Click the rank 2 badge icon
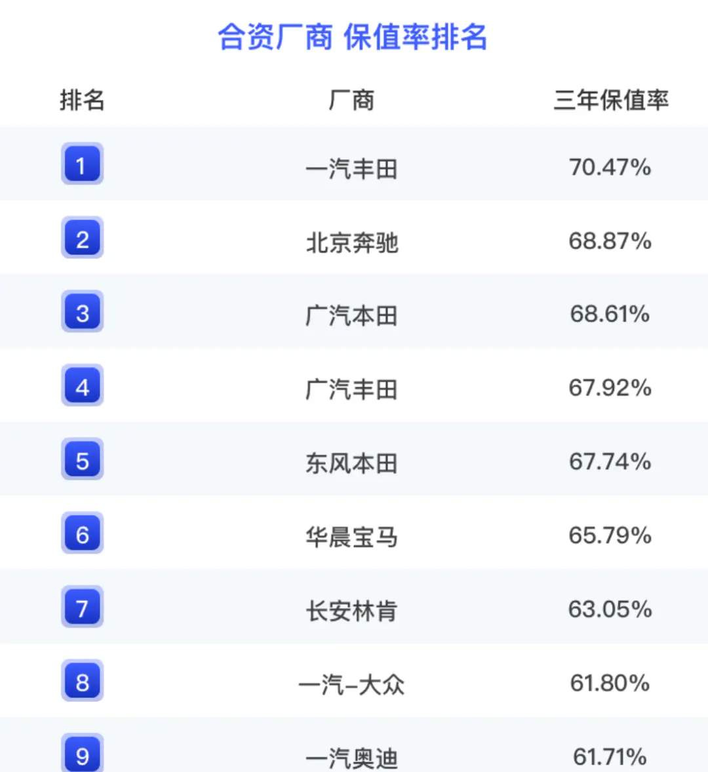The image size is (708, 772). 82,238
